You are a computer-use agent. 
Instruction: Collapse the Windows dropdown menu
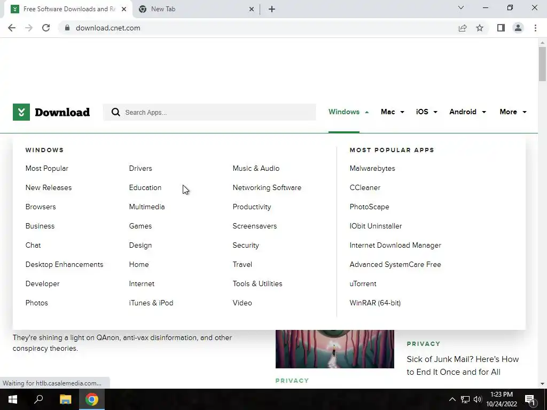click(348, 112)
